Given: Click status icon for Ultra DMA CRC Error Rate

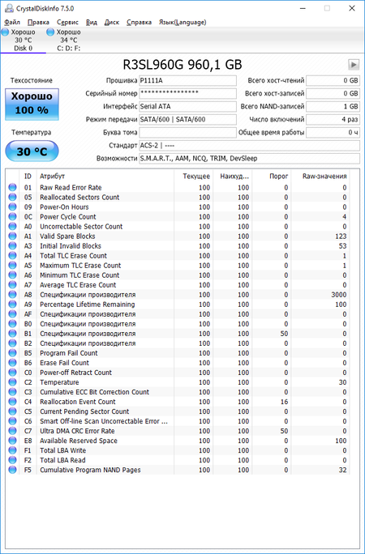Looking at the screenshot, I should click(x=13, y=431).
